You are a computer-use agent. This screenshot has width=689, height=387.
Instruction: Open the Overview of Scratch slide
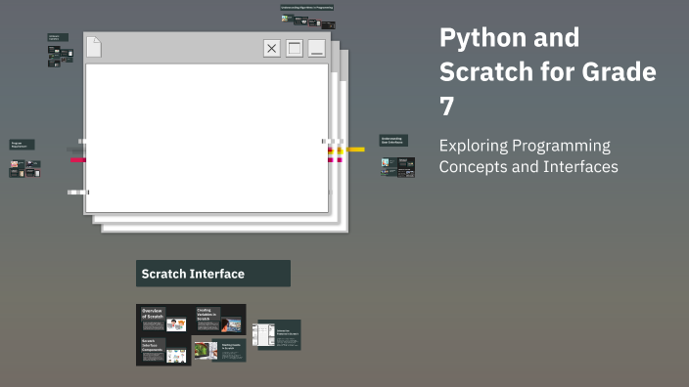(163, 320)
